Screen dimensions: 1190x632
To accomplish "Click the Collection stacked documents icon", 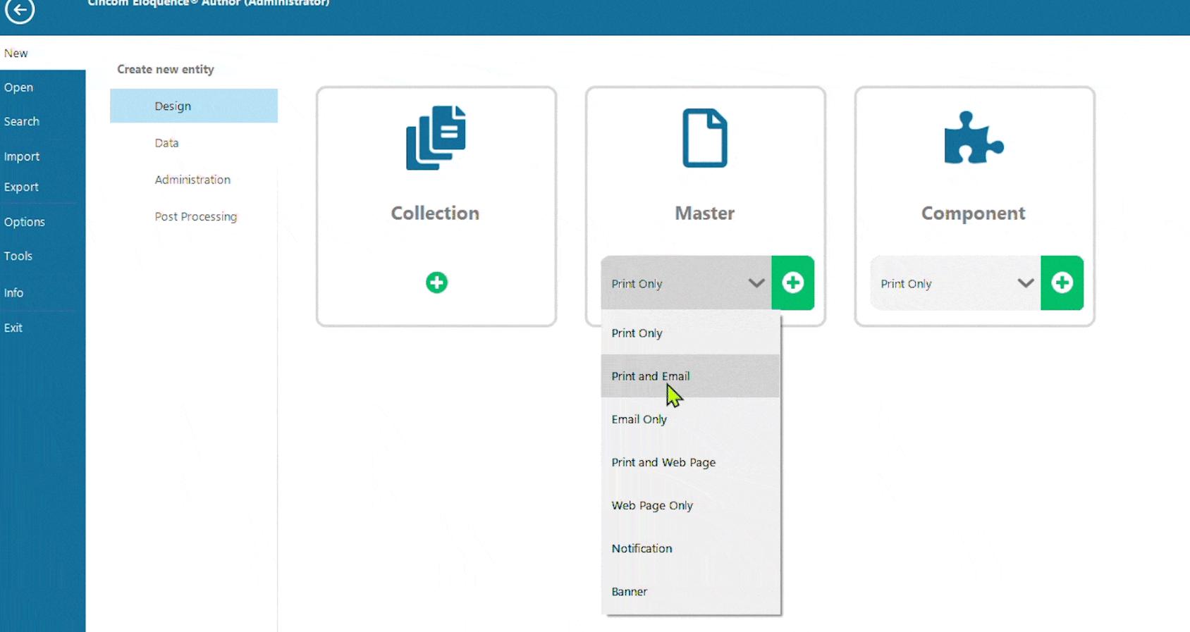I will tap(436, 137).
